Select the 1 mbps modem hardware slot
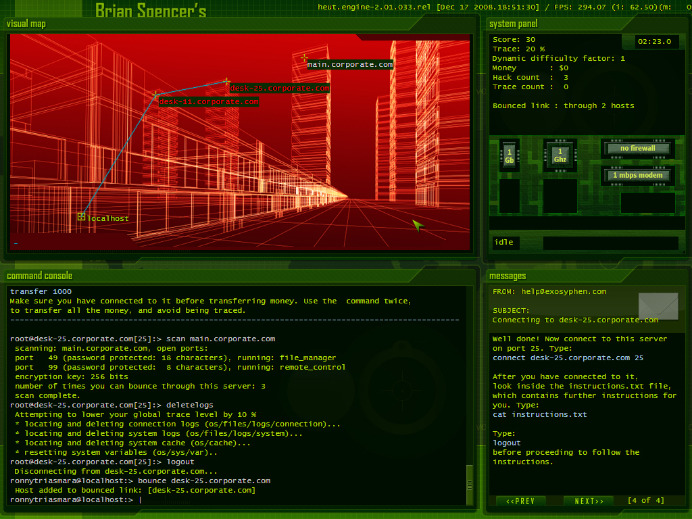The height and width of the screenshot is (519, 692). [x=638, y=176]
